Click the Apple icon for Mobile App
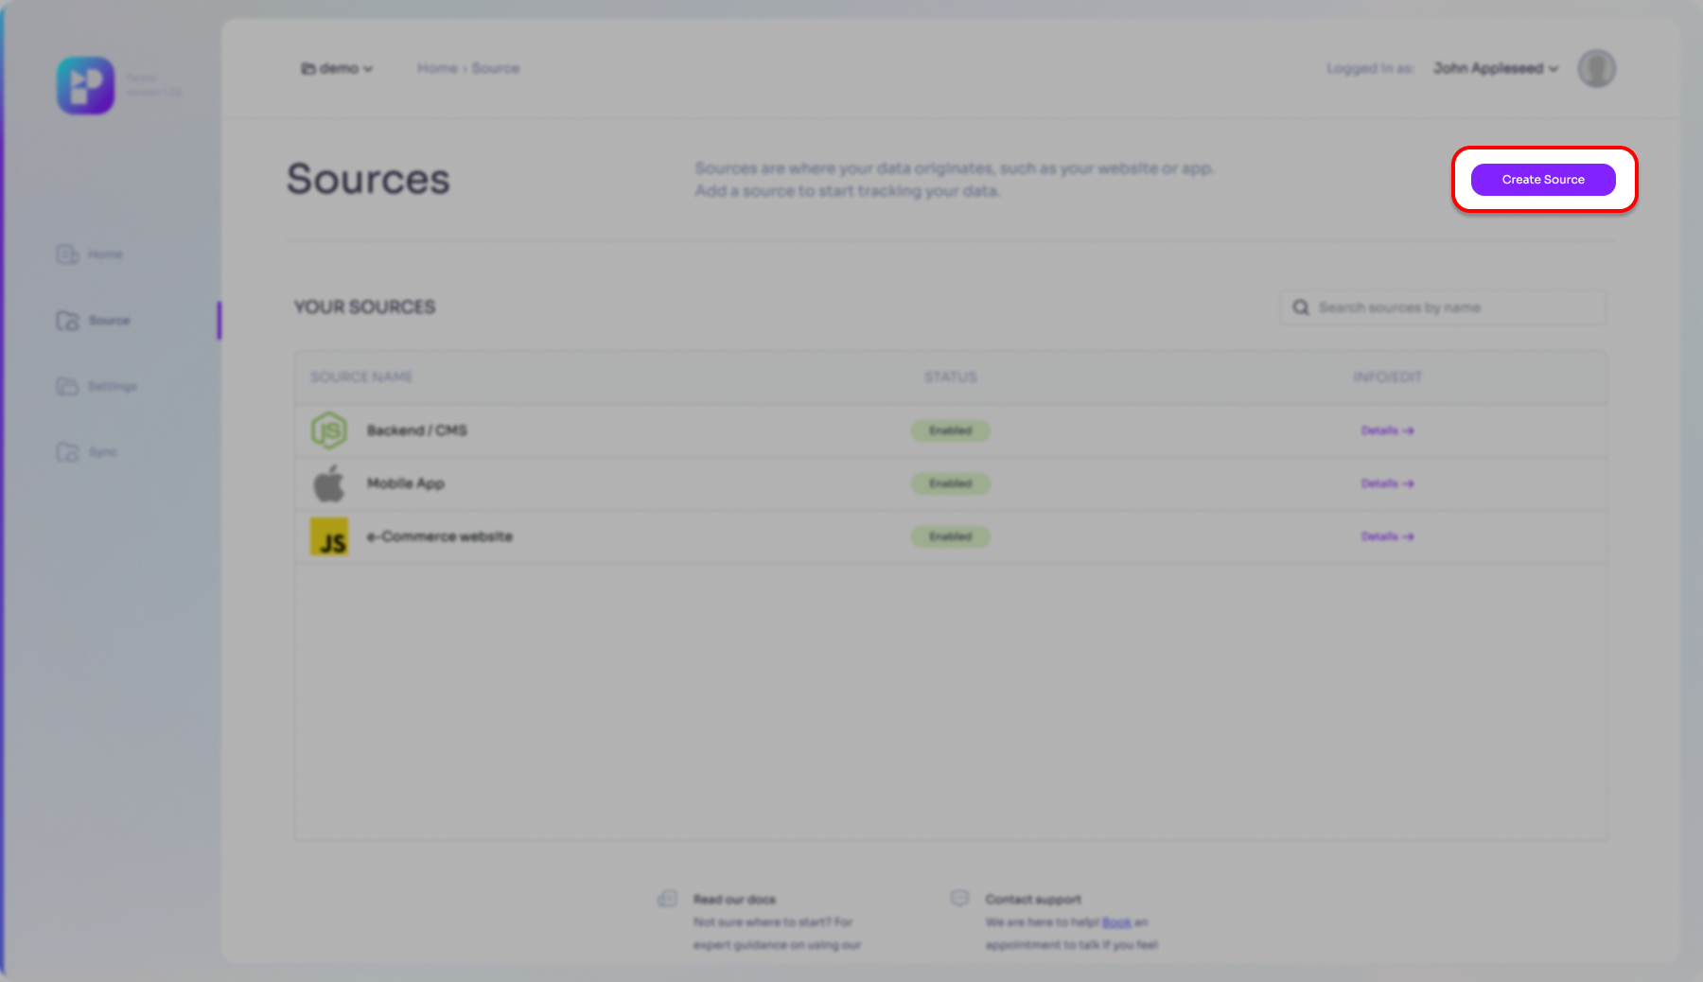 click(x=329, y=483)
